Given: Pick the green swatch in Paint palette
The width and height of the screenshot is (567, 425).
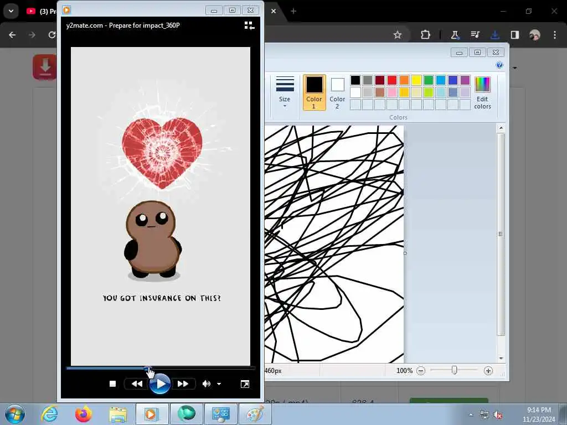Looking at the screenshot, I should tap(429, 80).
